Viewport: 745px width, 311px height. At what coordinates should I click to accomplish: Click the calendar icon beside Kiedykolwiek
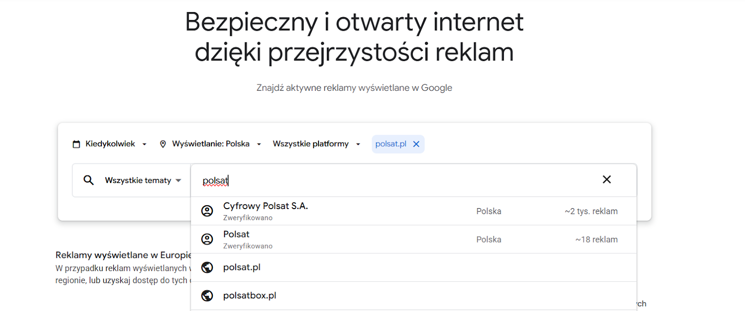(76, 144)
